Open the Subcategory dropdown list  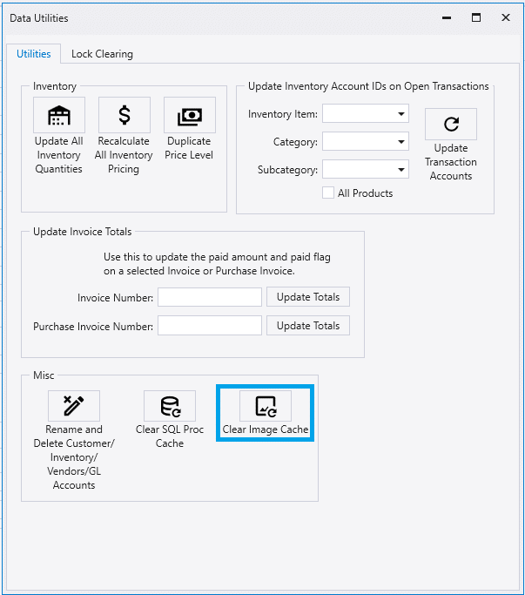point(366,169)
